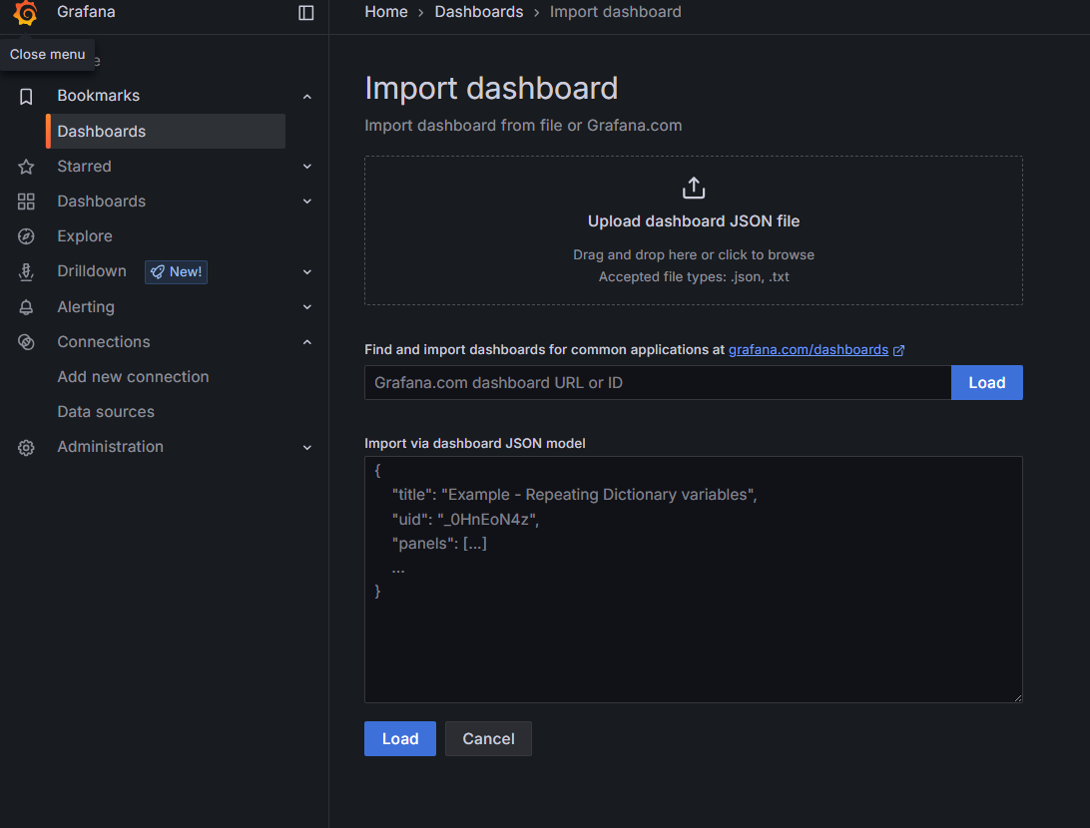Open Data sources
Viewport: 1090px width, 828px height.
click(106, 412)
